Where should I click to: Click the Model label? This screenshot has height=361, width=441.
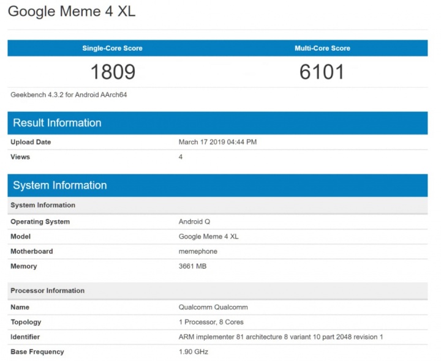coord(21,237)
